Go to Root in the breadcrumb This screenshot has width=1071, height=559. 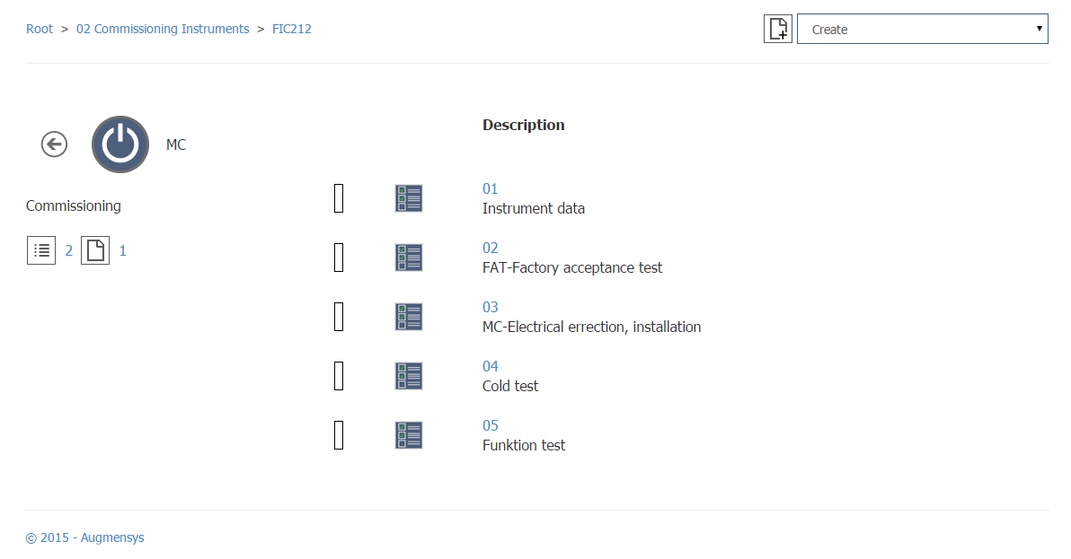click(40, 29)
